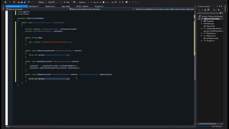
Task: Pin the AutofacJobListener.cs tab
Action: click(24, 6)
